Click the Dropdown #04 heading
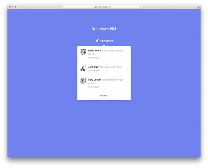 [x=104, y=29]
